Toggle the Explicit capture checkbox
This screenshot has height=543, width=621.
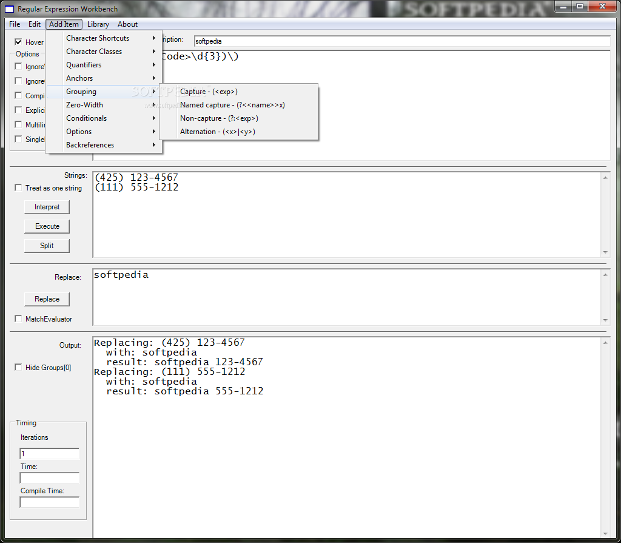click(18, 110)
